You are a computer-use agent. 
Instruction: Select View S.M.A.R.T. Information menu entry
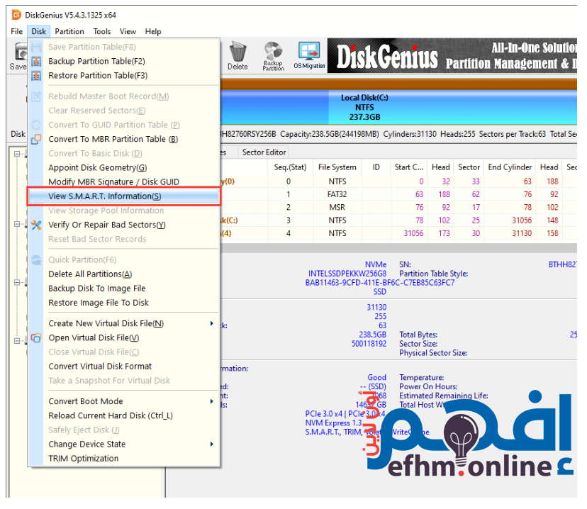click(x=104, y=196)
